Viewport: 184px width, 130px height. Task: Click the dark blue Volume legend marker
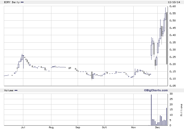pos(16,90)
